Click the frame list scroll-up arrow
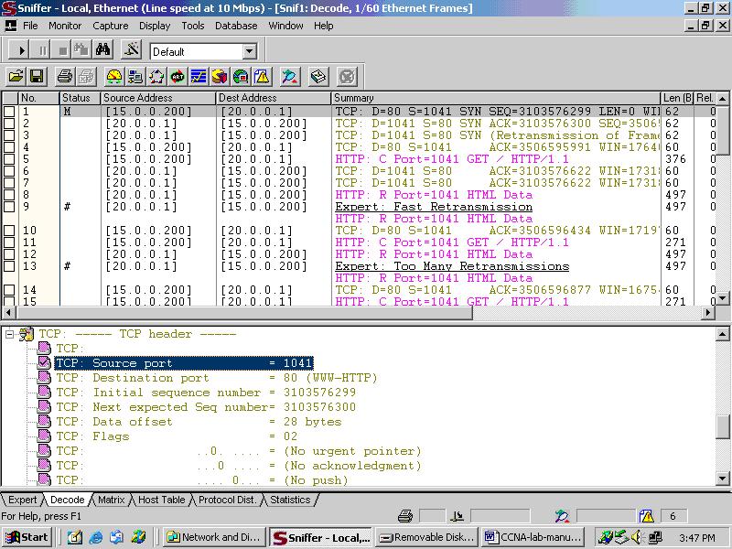This screenshot has width=732, height=549. pos(722,99)
